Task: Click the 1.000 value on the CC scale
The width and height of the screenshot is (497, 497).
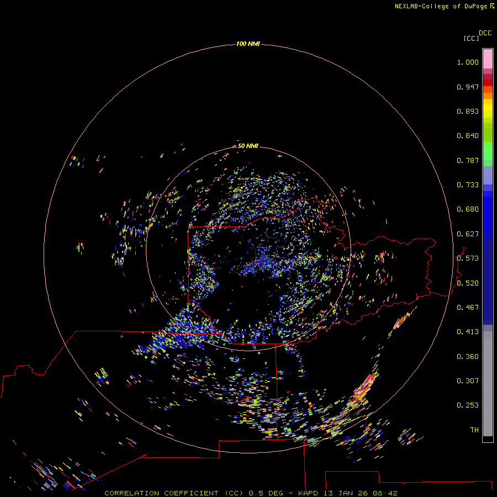Action: 468,62
